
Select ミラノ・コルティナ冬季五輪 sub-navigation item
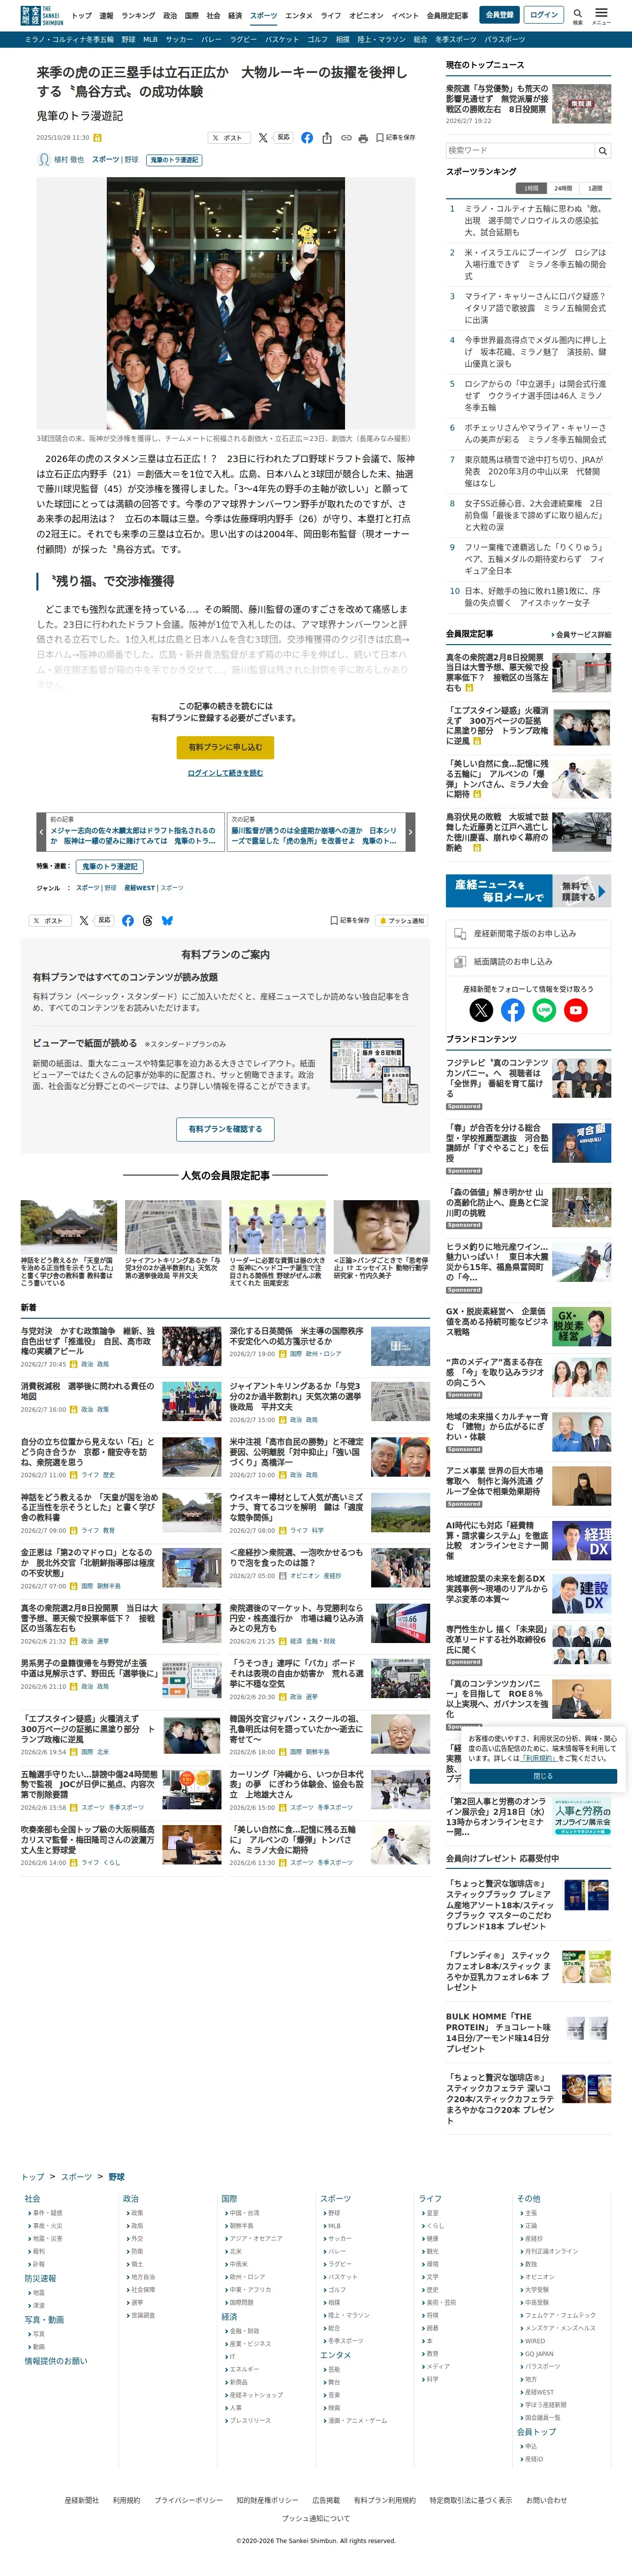[x=69, y=39]
